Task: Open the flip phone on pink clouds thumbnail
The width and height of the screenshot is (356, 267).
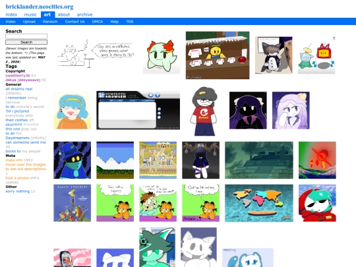Action: [73, 258]
